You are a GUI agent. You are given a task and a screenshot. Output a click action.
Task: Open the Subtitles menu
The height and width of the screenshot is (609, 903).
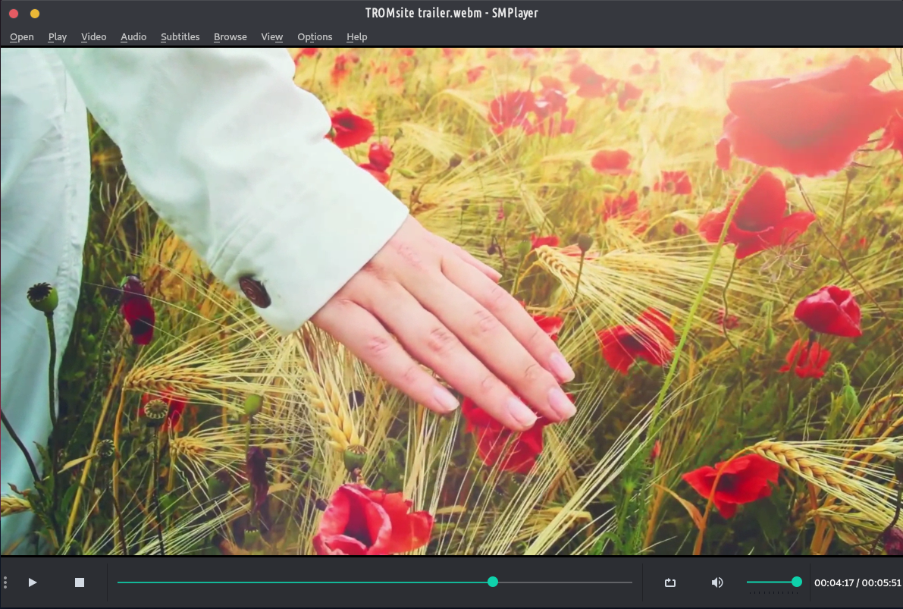click(x=180, y=36)
